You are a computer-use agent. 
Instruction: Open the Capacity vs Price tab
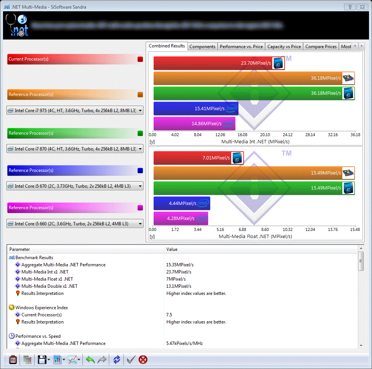[284, 47]
